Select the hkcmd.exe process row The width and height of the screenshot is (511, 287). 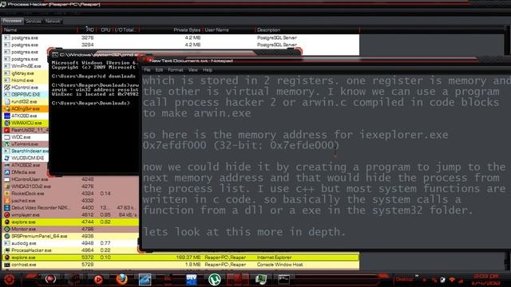point(26,81)
